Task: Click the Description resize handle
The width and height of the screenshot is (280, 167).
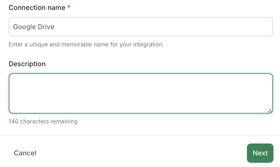Action: pyautogui.click(x=270, y=111)
